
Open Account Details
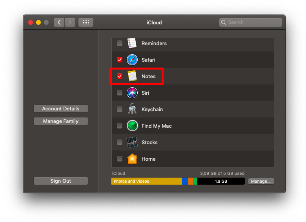[61, 109]
